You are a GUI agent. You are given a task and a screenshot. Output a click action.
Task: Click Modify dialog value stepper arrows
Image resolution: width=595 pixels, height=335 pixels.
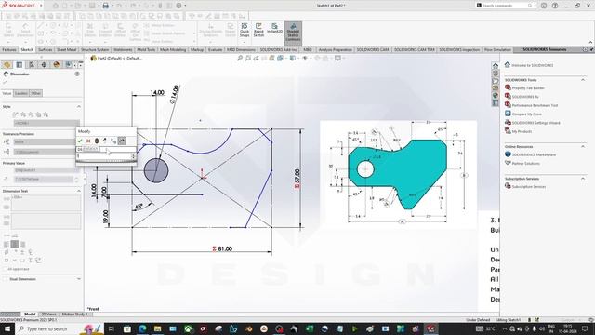(x=133, y=156)
